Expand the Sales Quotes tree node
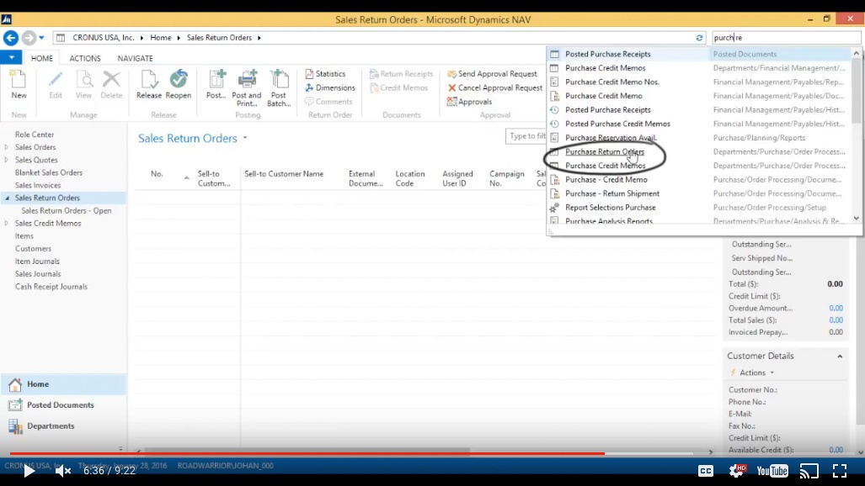Viewport: 865px width, 486px height. click(x=7, y=160)
